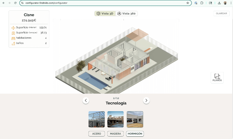Switch to Vista 3D view
The height and width of the screenshot is (139, 233).
click(105, 14)
